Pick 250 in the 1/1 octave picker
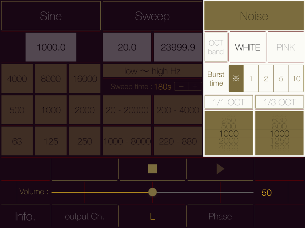The image size is (305, 228). pos(228,120)
